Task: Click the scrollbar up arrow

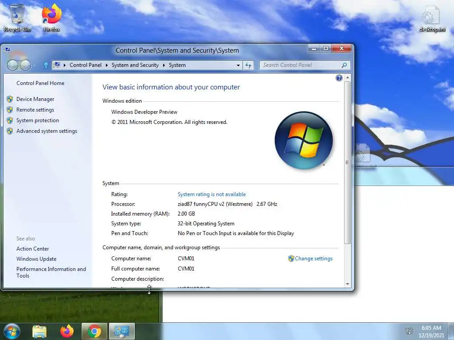Action: click(348, 78)
